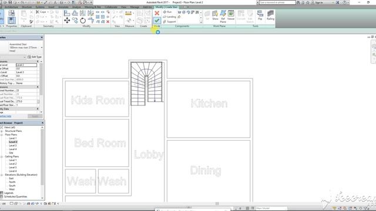Click the Copy tool in Modify panel
Image resolution: width=376 pixels, height=211 pixels.
[75, 21]
